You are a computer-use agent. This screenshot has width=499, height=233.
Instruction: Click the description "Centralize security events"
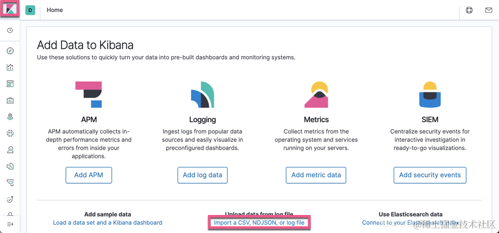(430, 140)
